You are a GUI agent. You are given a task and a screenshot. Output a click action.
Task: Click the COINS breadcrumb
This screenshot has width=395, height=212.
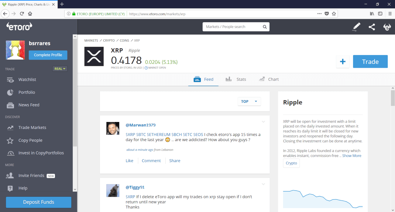tap(124, 40)
